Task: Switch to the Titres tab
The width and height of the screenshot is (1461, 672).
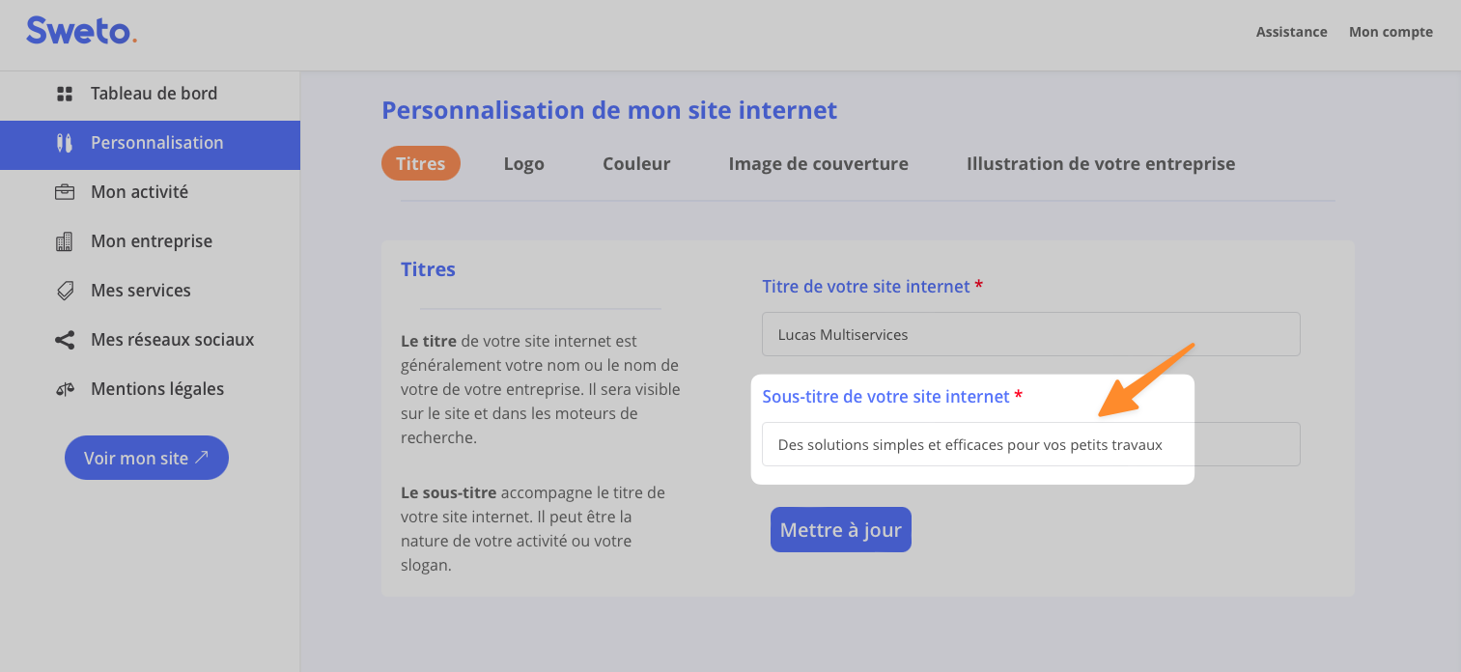Action: 420,163
